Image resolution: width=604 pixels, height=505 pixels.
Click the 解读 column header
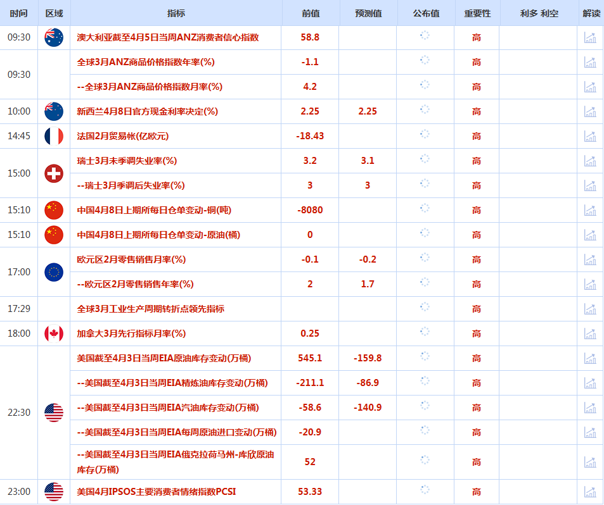point(591,13)
